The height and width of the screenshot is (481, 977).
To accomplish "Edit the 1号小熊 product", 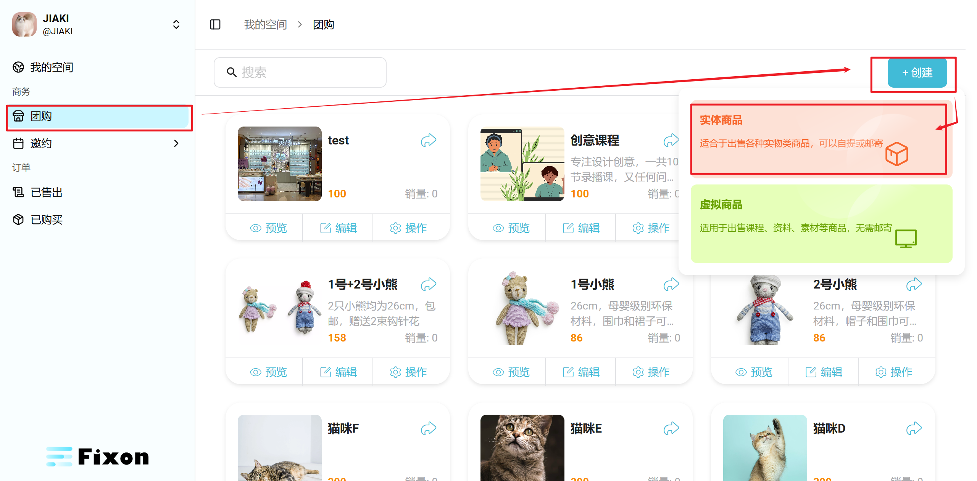I will click(x=581, y=372).
